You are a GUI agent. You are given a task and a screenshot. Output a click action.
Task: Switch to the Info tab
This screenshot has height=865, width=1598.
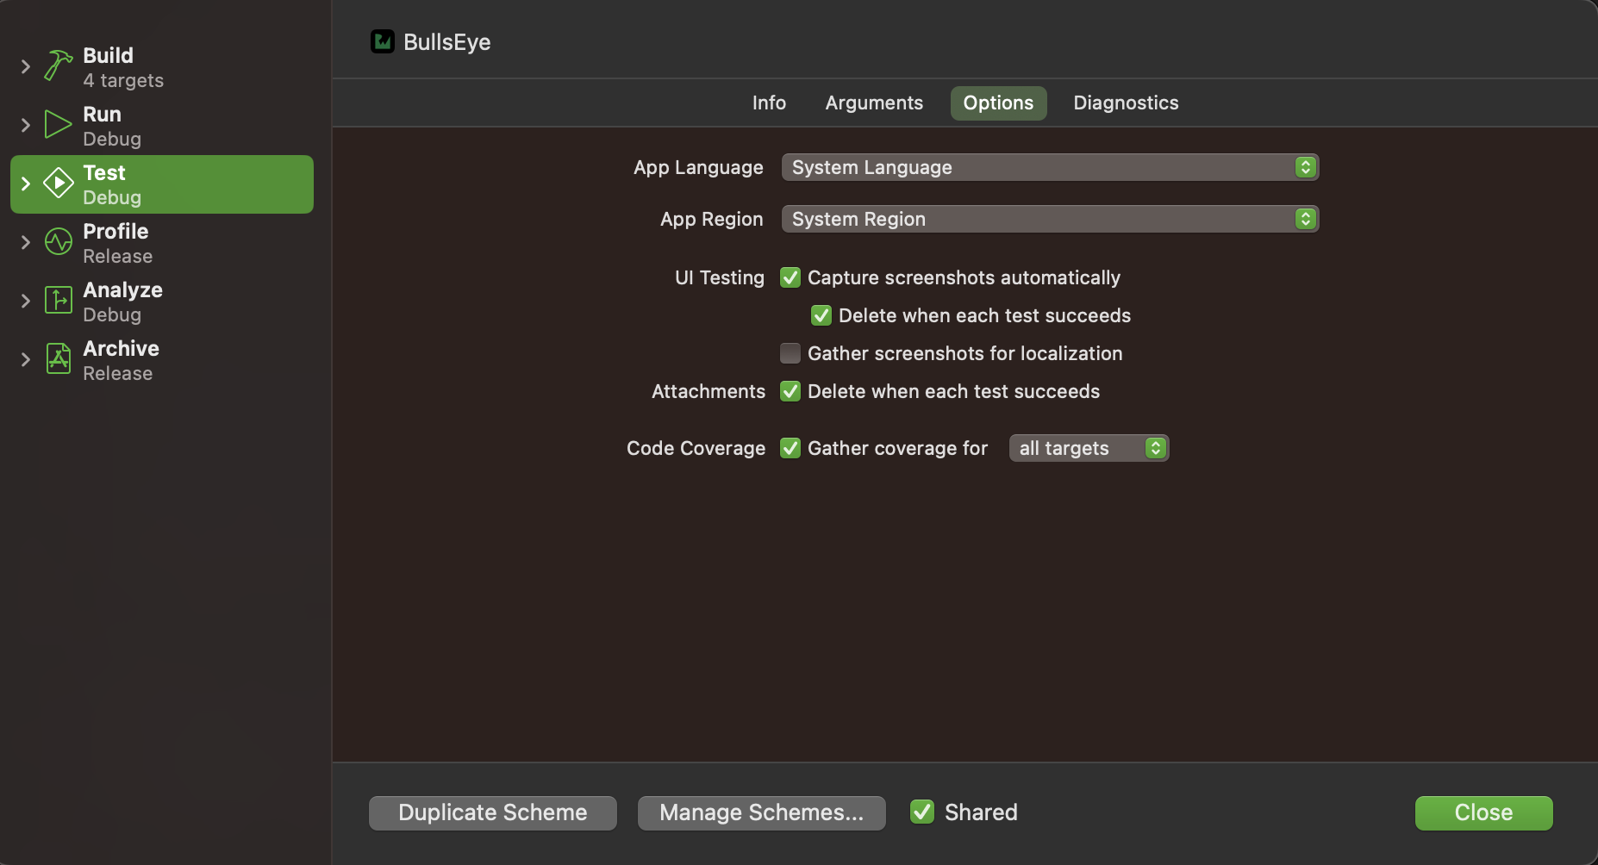[769, 103]
